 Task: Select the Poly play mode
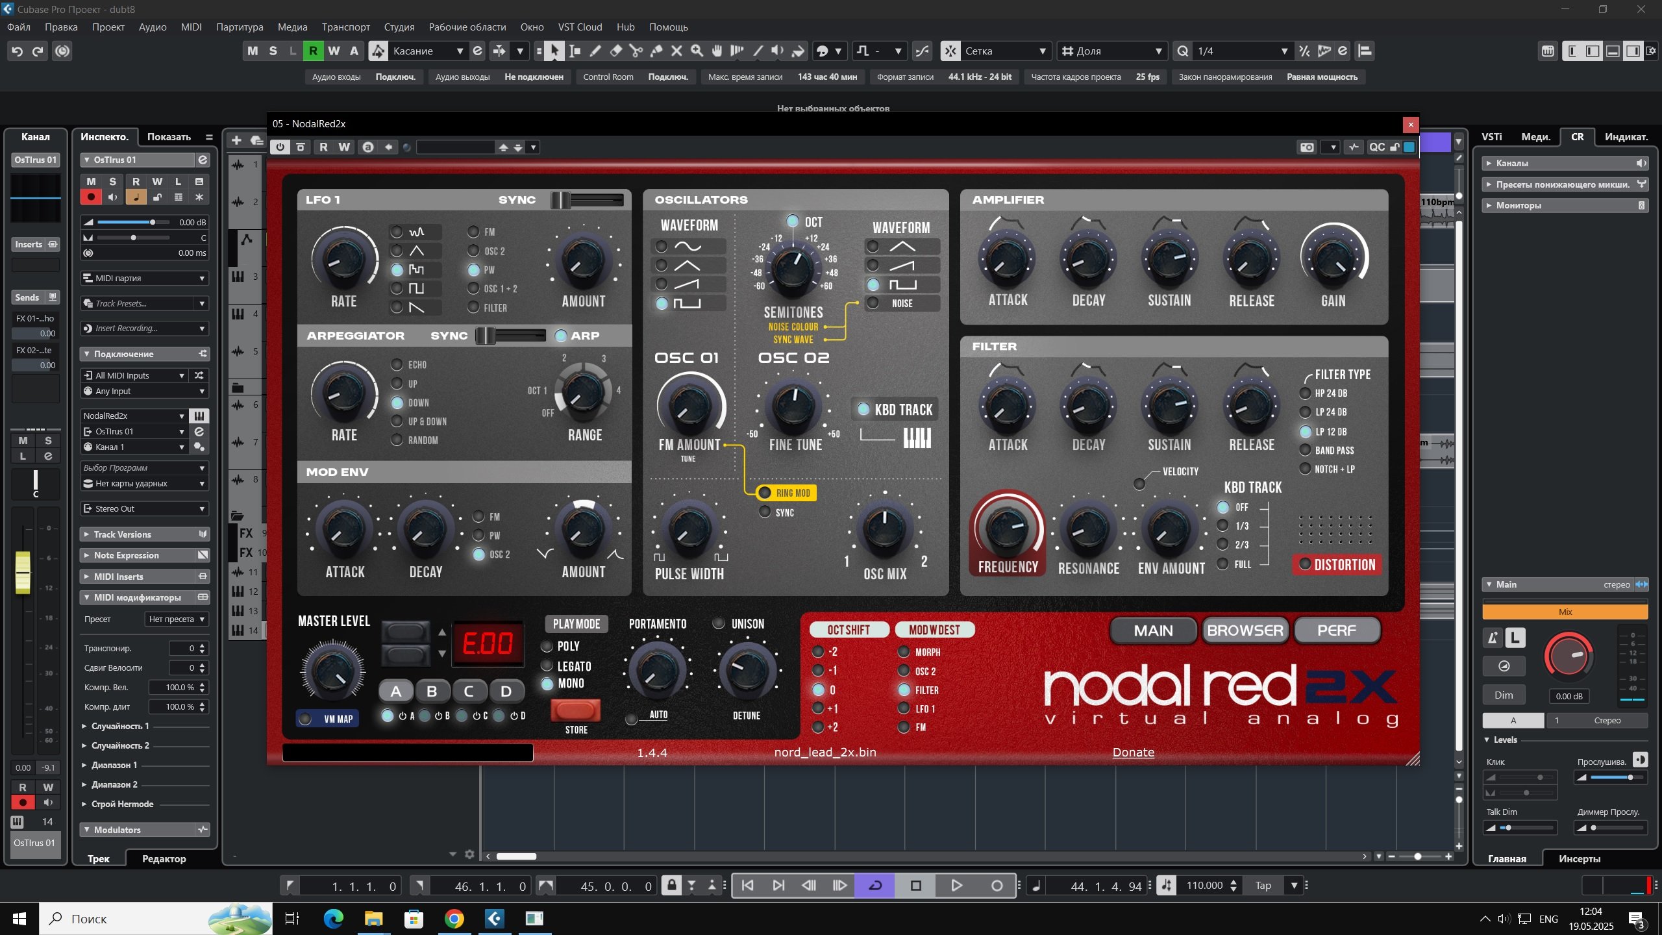click(x=547, y=647)
